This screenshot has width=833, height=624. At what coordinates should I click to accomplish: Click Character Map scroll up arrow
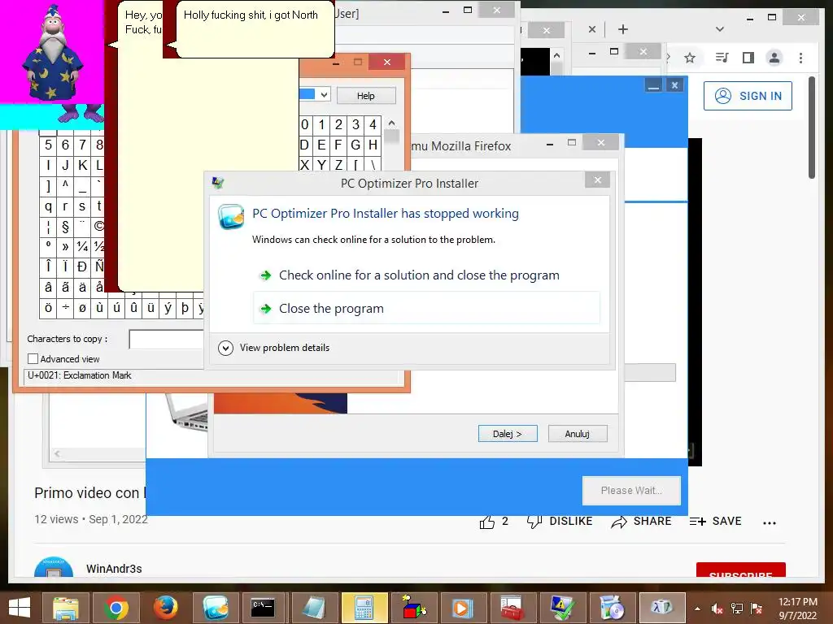click(x=391, y=123)
